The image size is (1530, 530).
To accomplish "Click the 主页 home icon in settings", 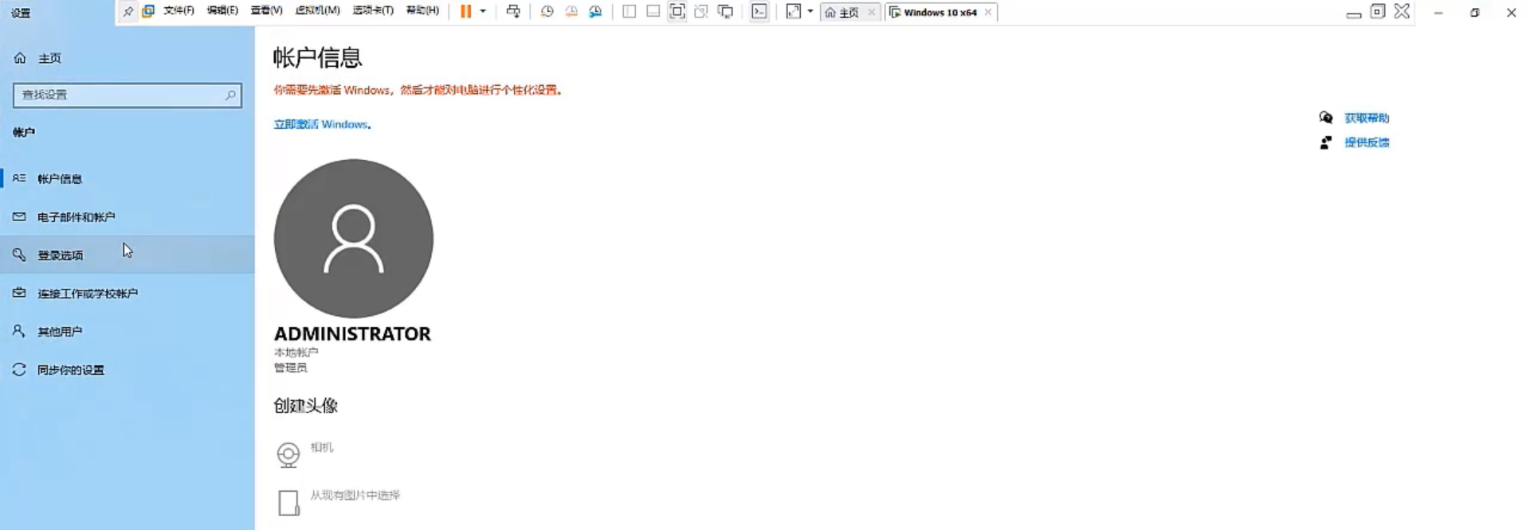I will (20, 58).
